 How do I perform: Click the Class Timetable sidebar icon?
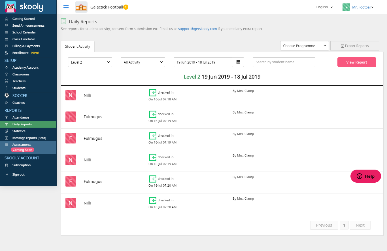click(x=7, y=39)
